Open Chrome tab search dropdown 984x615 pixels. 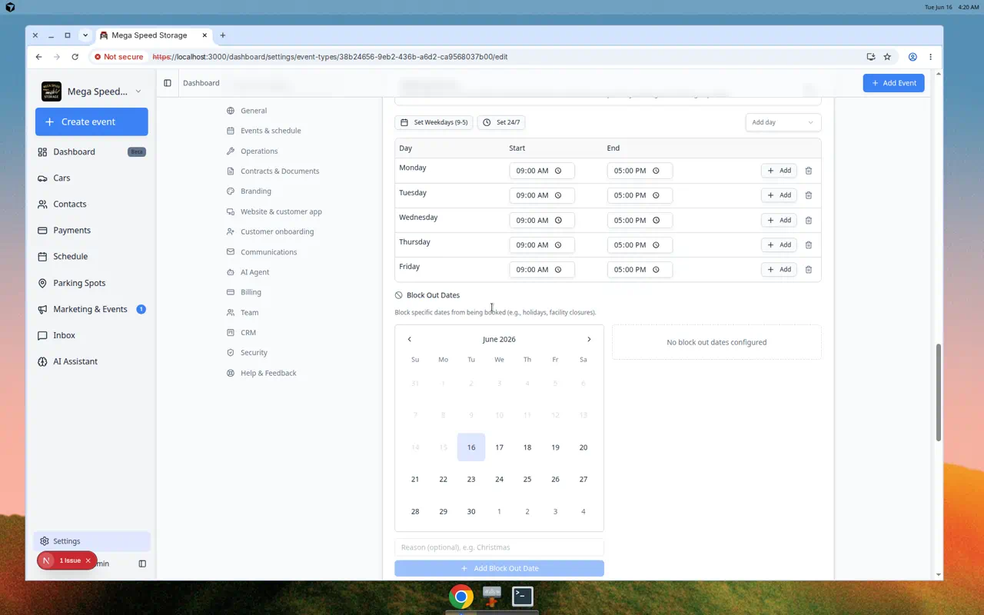[x=85, y=35]
